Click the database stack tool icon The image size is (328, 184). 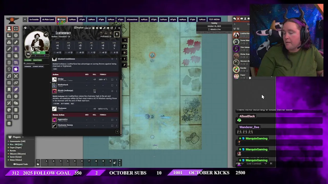tap(16, 110)
